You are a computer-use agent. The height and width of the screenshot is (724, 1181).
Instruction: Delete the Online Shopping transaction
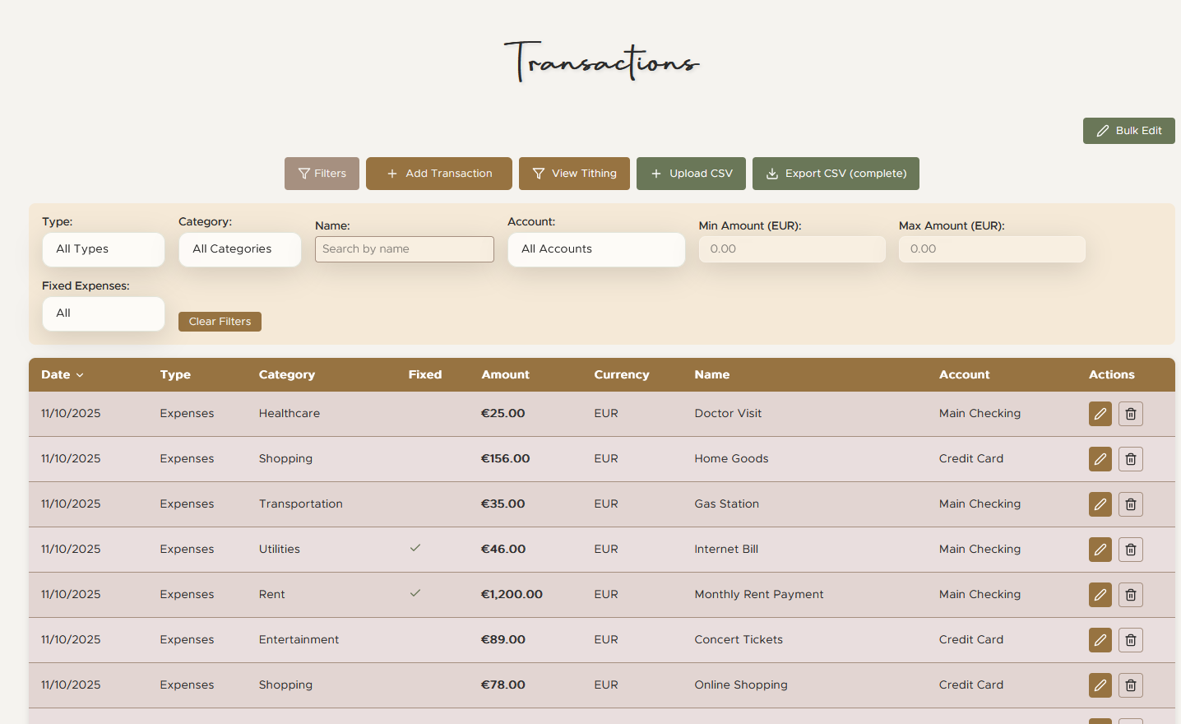tap(1130, 685)
